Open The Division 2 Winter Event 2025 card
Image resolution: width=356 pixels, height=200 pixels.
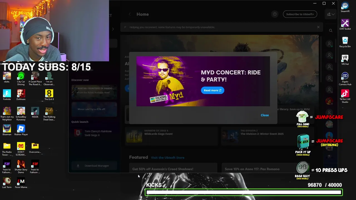[268, 136]
